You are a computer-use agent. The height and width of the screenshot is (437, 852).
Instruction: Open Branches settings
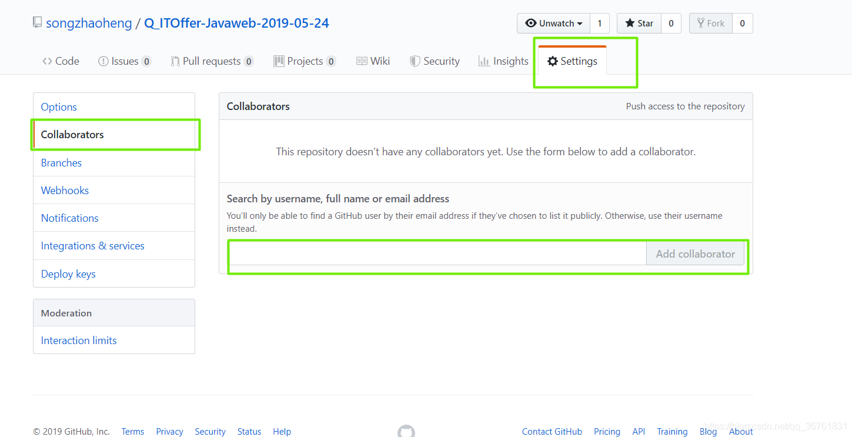coord(114,163)
